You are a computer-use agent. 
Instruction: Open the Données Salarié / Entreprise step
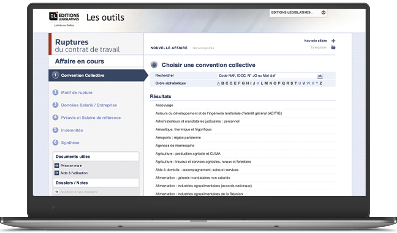click(x=89, y=105)
